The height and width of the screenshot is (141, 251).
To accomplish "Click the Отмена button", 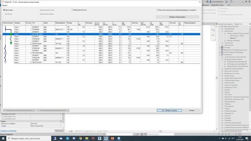I will point(192,110).
